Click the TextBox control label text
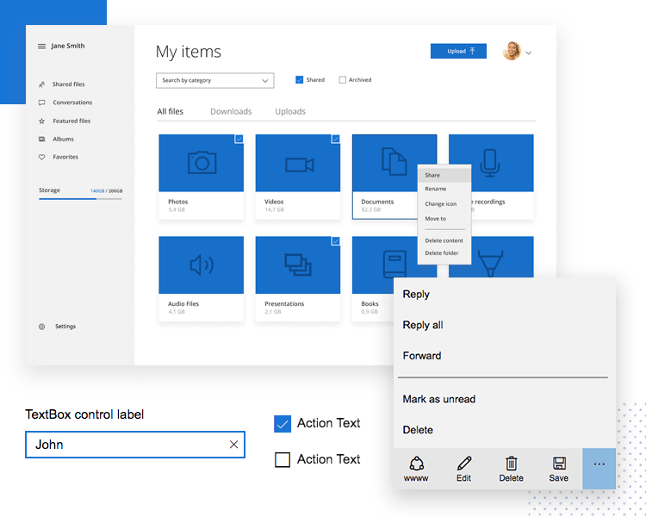This screenshot has width=646, height=517. pyautogui.click(x=84, y=414)
